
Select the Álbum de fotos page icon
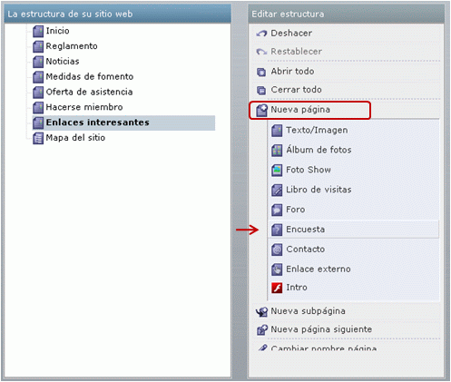(277, 150)
